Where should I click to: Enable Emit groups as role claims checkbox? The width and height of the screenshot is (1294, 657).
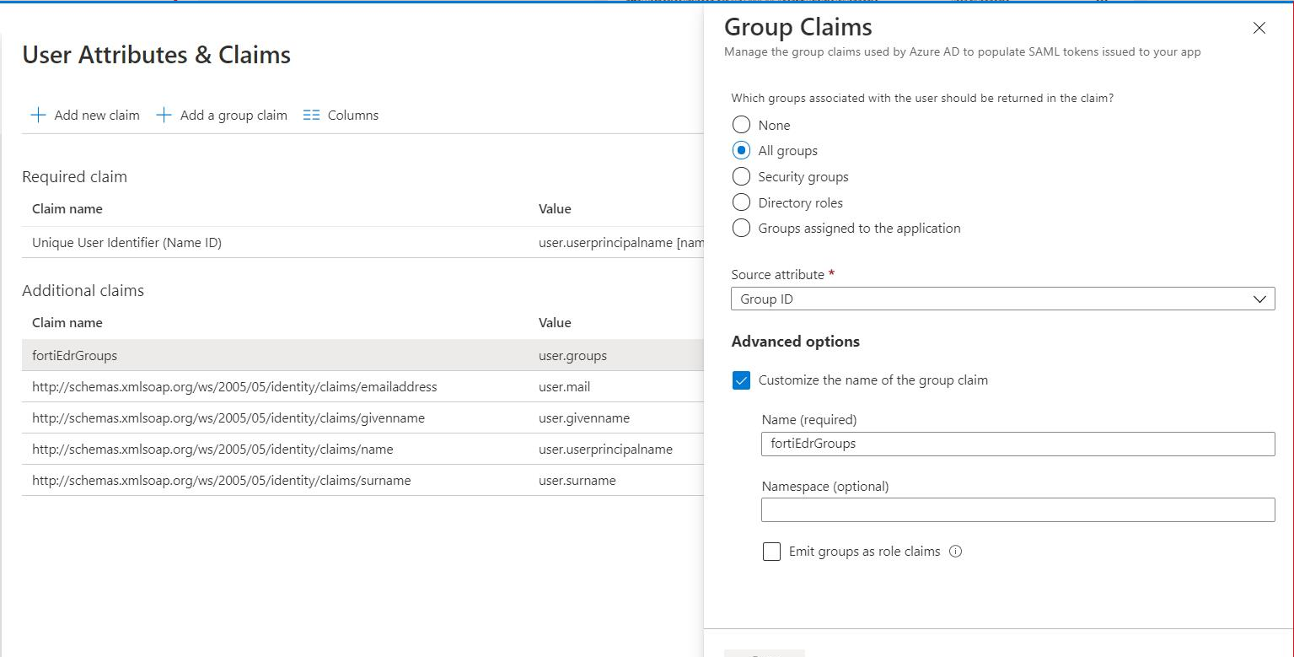click(x=771, y=552)
